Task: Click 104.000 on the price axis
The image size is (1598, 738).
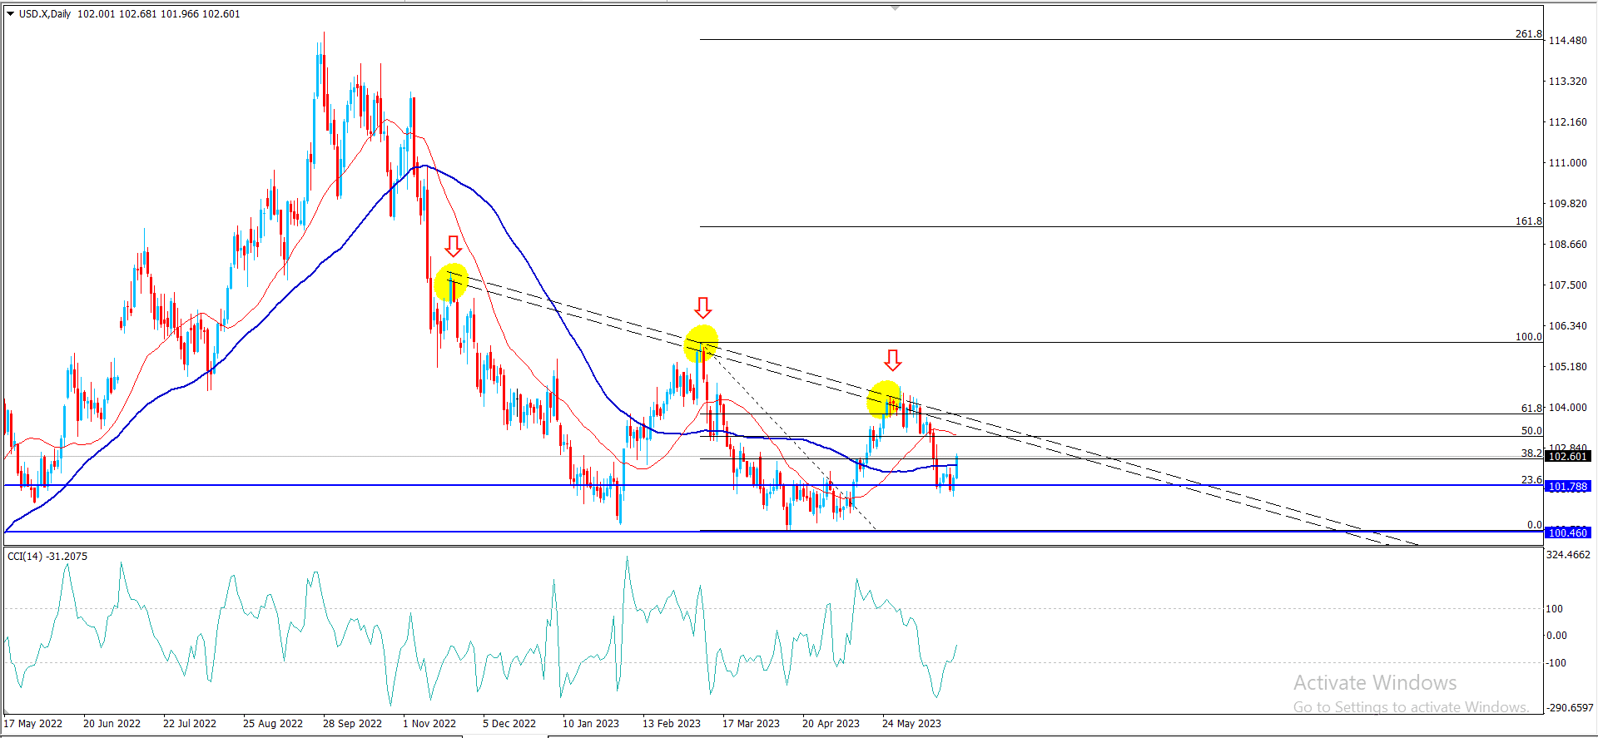Action: (x=1567, y=407)
